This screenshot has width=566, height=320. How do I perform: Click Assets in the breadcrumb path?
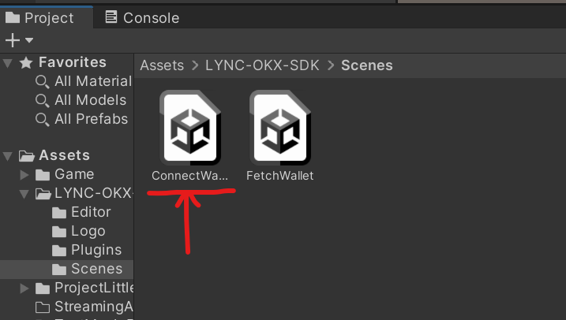click(x=162, y=65)
